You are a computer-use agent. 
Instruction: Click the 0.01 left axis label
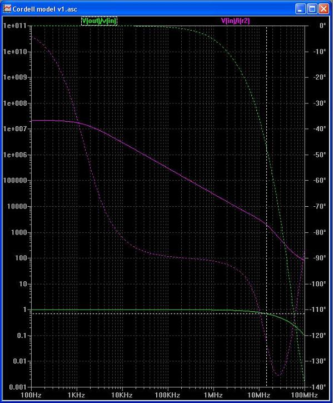[x=20, y=361]
